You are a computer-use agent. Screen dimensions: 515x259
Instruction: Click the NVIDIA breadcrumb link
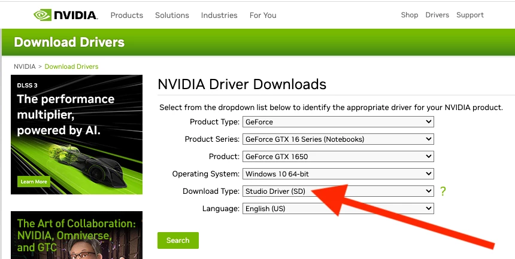coord(25,66)
